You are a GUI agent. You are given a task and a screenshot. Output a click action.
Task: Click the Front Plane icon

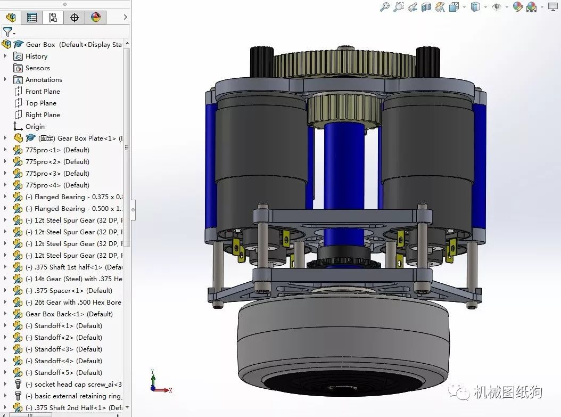point(18,91)
